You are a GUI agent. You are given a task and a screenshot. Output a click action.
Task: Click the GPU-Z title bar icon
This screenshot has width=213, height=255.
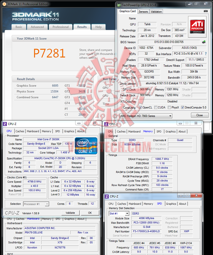tap(119, 5)
